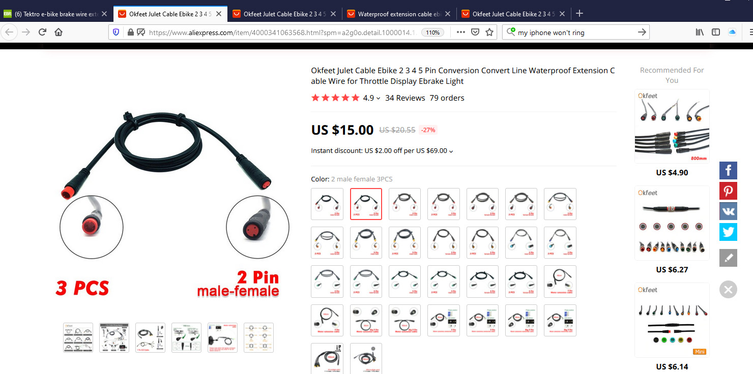Share via the VK icon
Viewport: 753px width, 374px height.
[x=728, y=211]
